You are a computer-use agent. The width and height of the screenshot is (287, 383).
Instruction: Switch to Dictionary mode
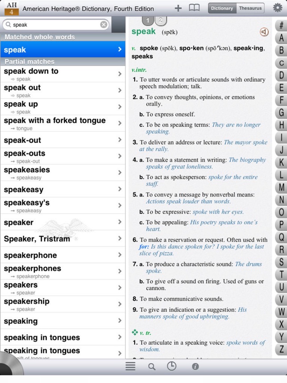pos(222,8)
